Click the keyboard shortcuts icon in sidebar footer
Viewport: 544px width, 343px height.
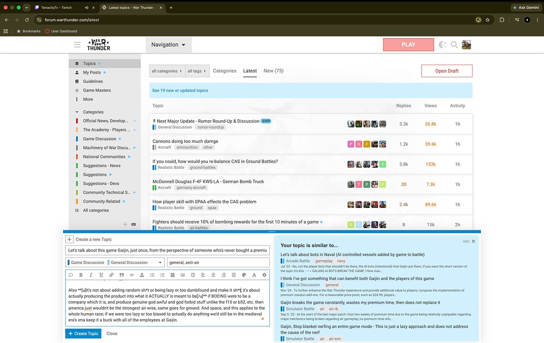pyautogui.click(x=134, y=224)
